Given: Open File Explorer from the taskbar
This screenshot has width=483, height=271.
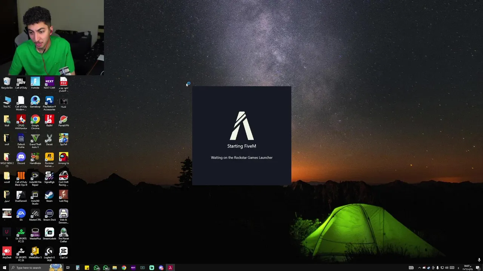Looking at the screenshot, I should tap(115, 268).
